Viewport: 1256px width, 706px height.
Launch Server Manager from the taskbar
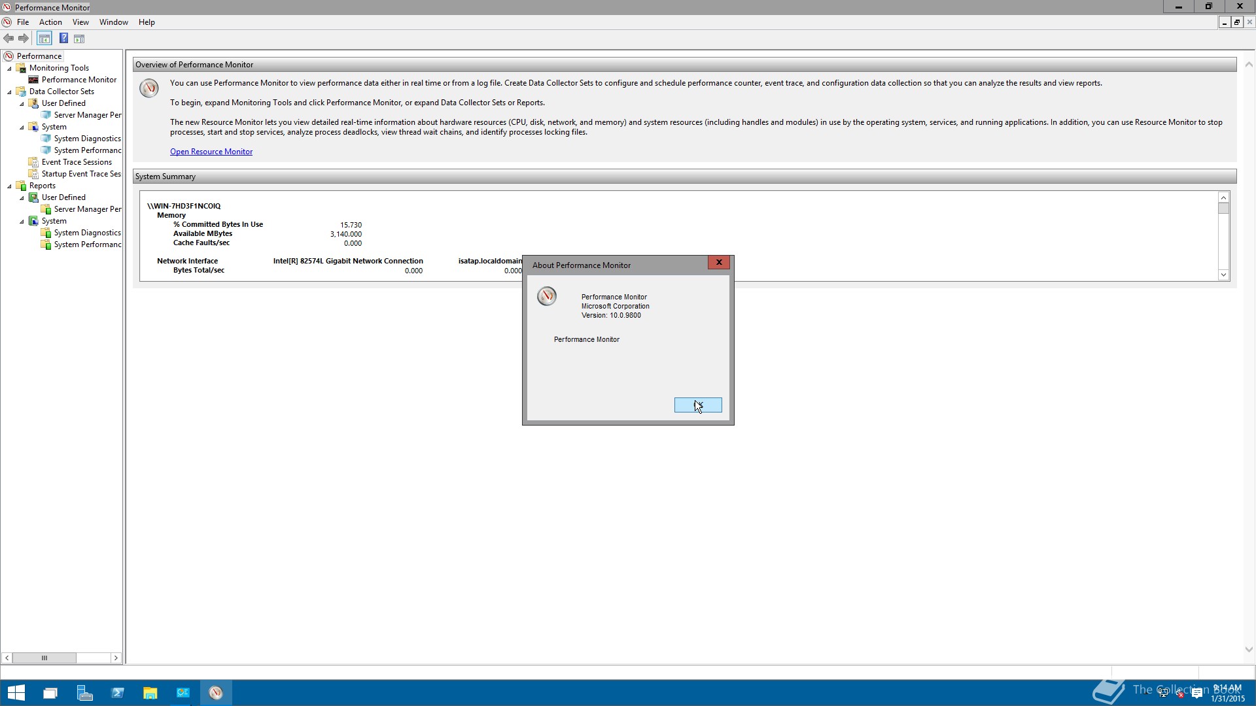point(84,693)
